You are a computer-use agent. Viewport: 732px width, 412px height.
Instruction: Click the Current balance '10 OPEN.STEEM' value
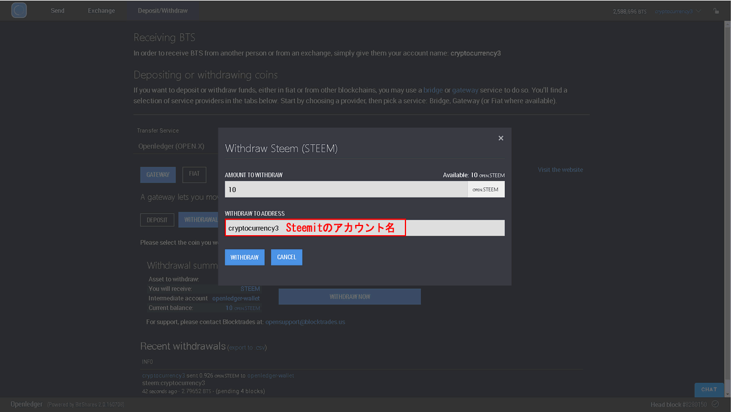point(242,308)
